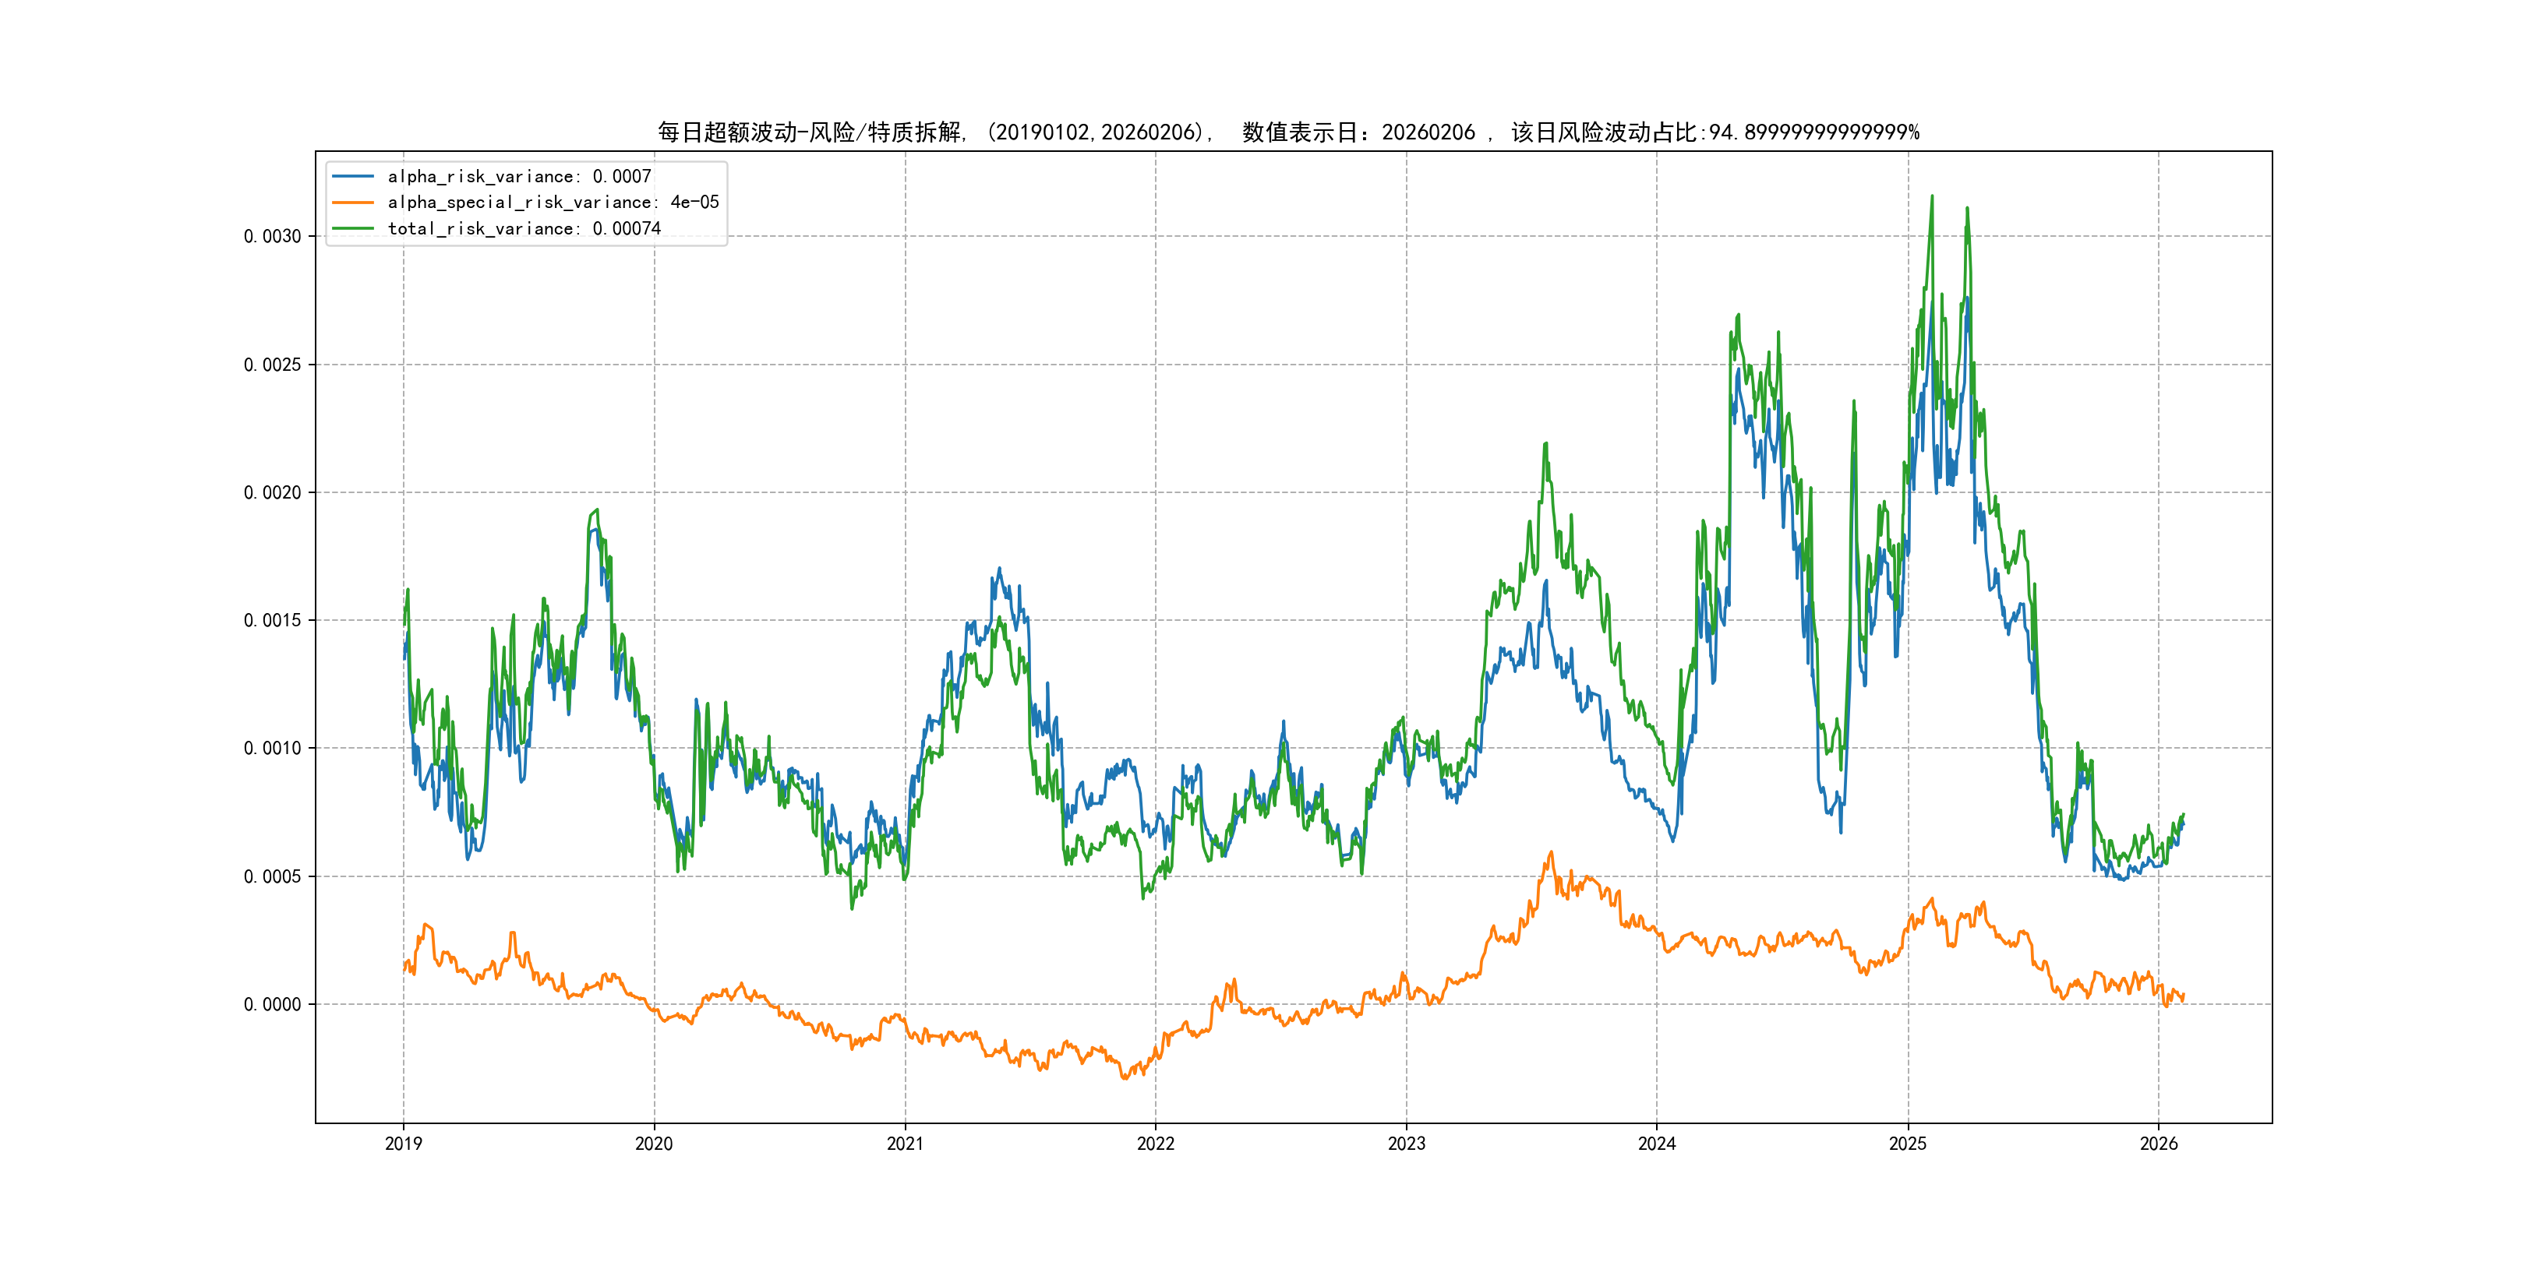2525x1262 pixels.
Task: Click the 0.0005 y-axis tick label
Action: [x=273, y=876]
